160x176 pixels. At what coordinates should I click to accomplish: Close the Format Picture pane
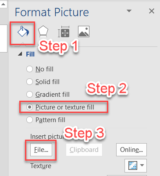point(152,11)
